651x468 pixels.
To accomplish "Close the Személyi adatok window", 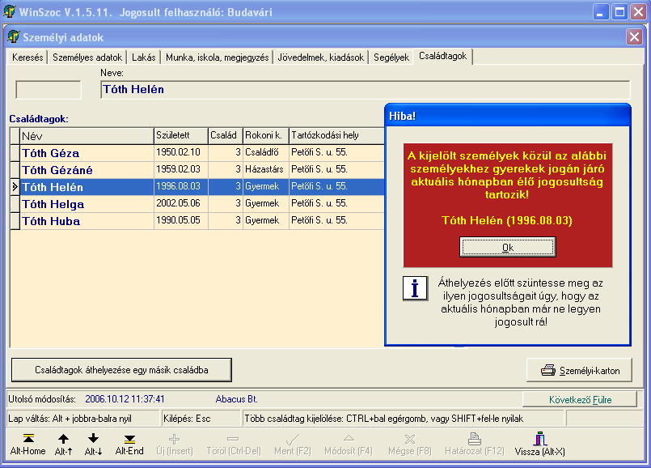I will coord(634,37).
